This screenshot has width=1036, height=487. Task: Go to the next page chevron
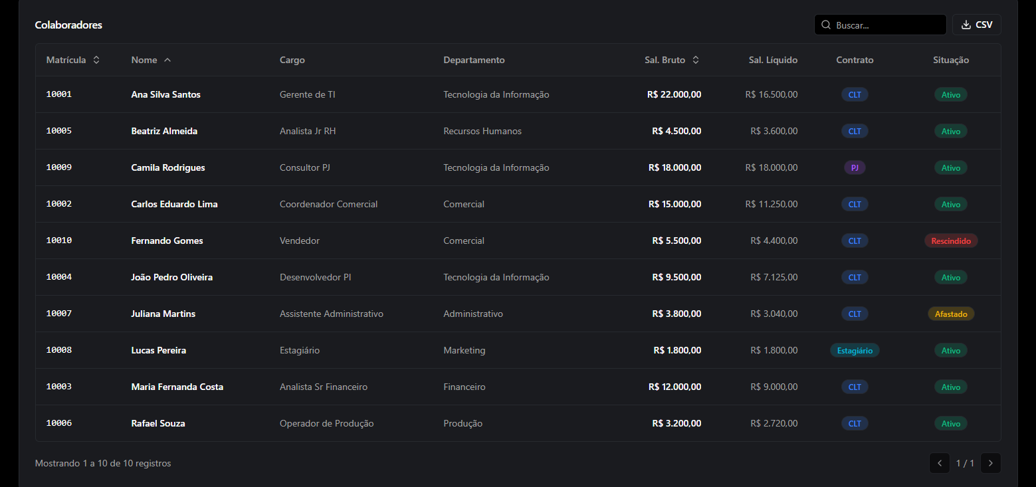[x=990, y=463]
